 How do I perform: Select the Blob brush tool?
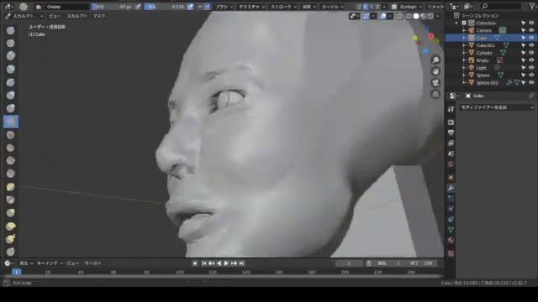pos(11,108)
